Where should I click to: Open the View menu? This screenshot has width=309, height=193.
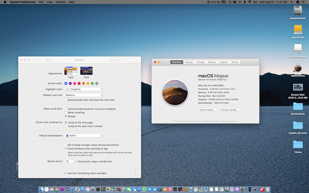(x=49, y=2)
